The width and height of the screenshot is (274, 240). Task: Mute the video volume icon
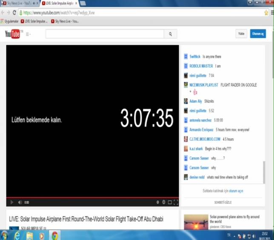click(x=20, y=202)
